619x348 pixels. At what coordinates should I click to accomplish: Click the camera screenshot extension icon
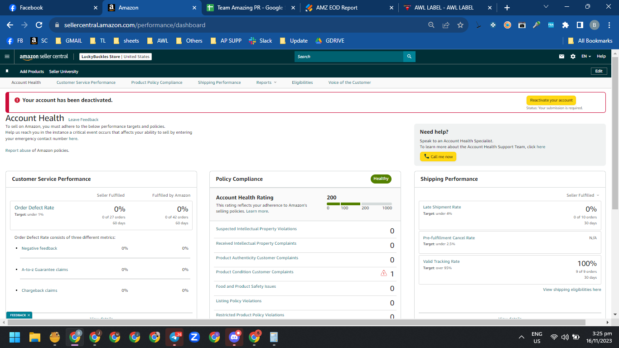(x=522, y=25)
